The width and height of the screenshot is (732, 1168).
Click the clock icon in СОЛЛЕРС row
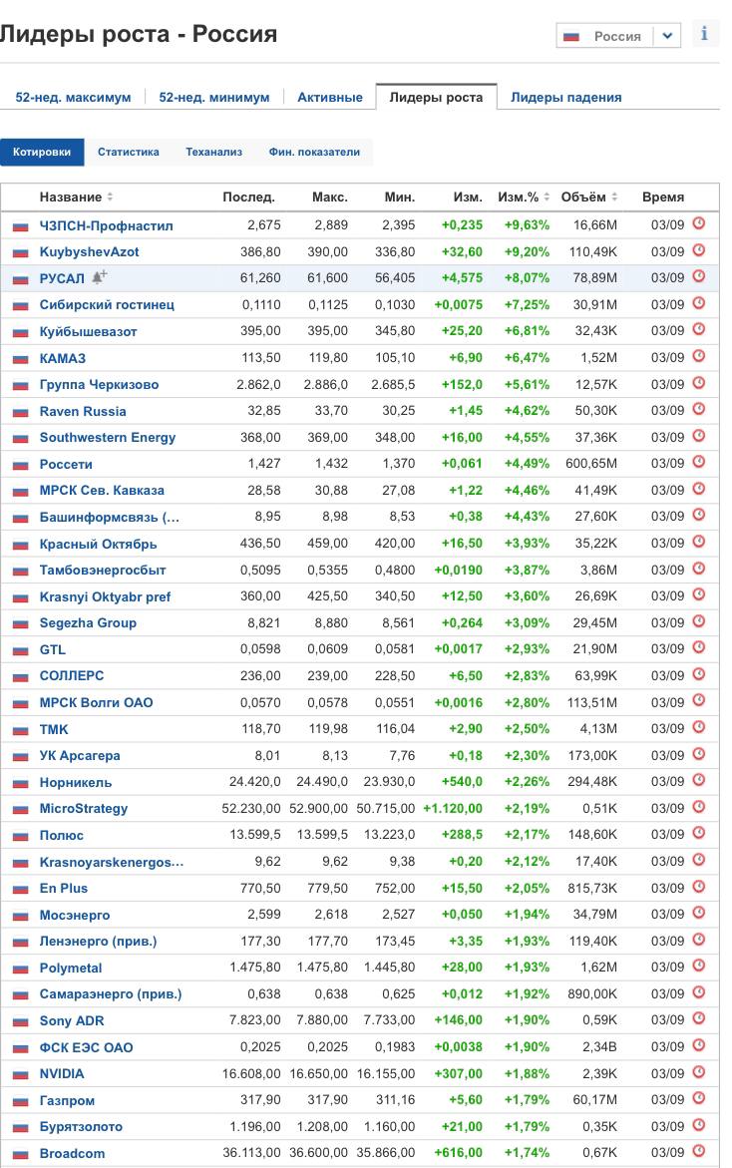tap(698, 674)
